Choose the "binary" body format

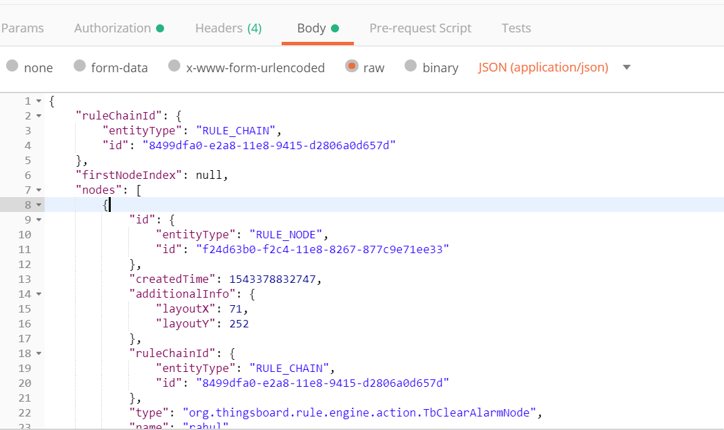tap(432, 68)
